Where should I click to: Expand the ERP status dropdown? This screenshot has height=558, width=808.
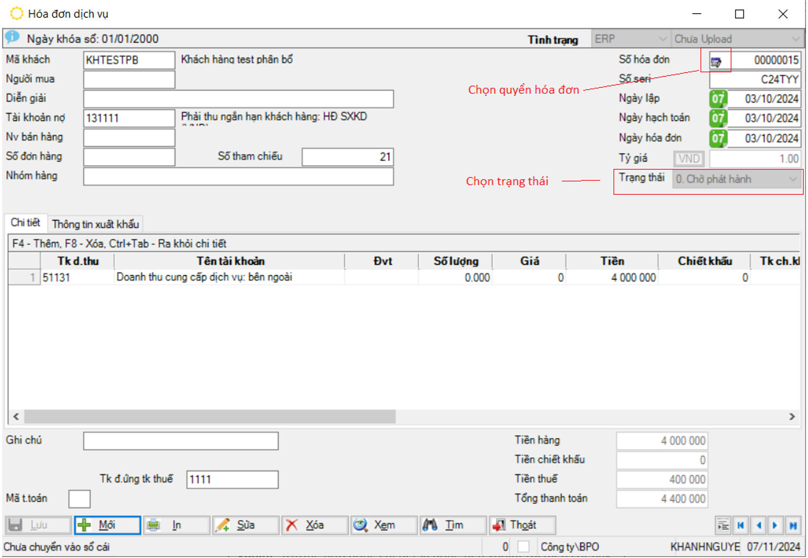[662, 39]
